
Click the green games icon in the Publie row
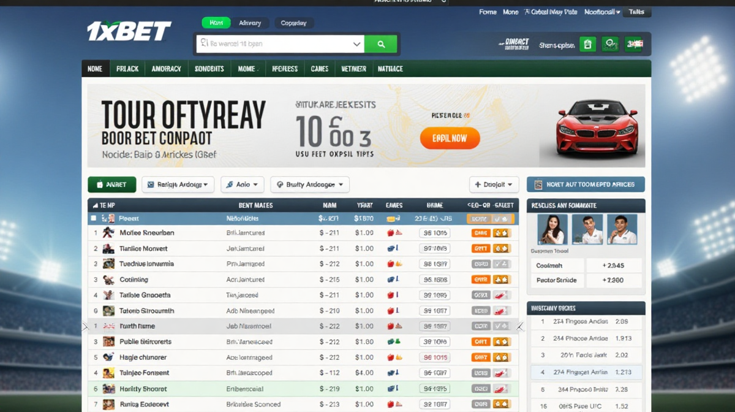(x=393, y=341)
